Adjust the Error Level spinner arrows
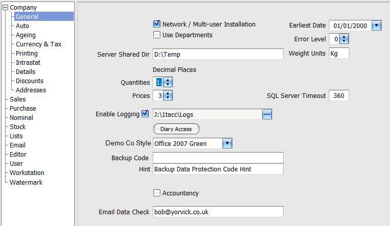Image resolution: width=390 pixels, height=226 pixels. 345,39
